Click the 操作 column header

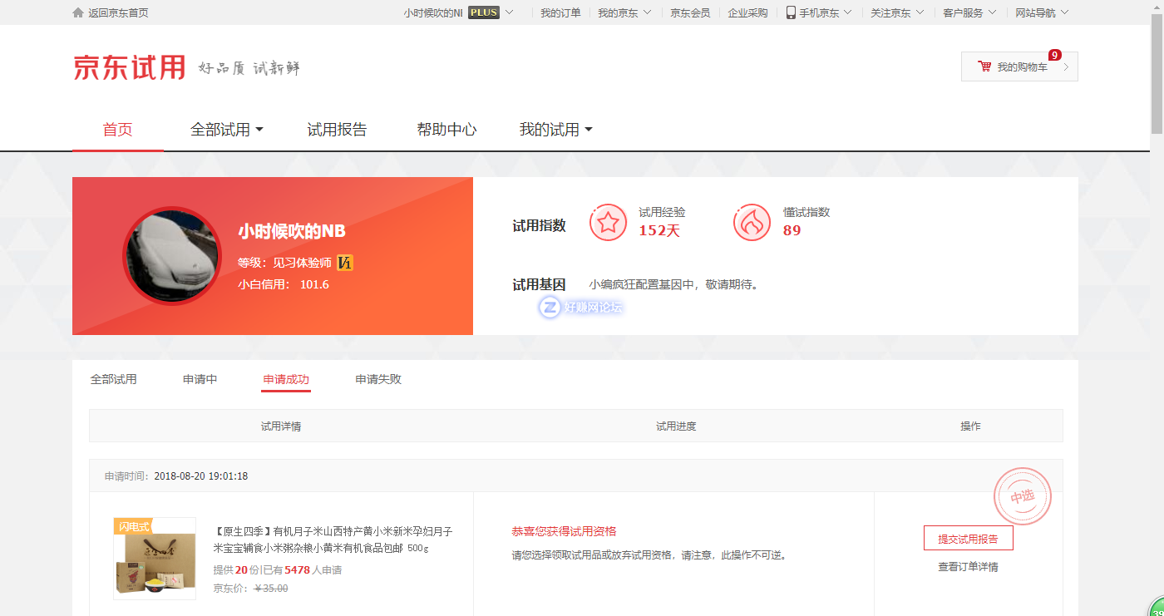click(970, 426)
